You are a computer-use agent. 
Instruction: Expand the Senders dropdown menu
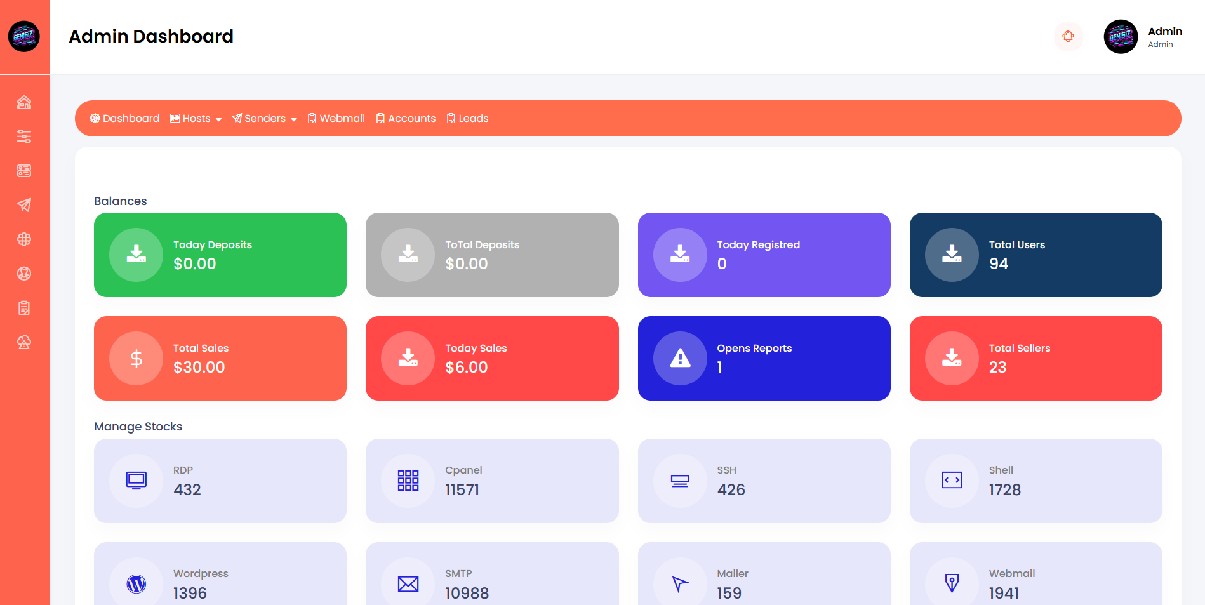[264, 119]
